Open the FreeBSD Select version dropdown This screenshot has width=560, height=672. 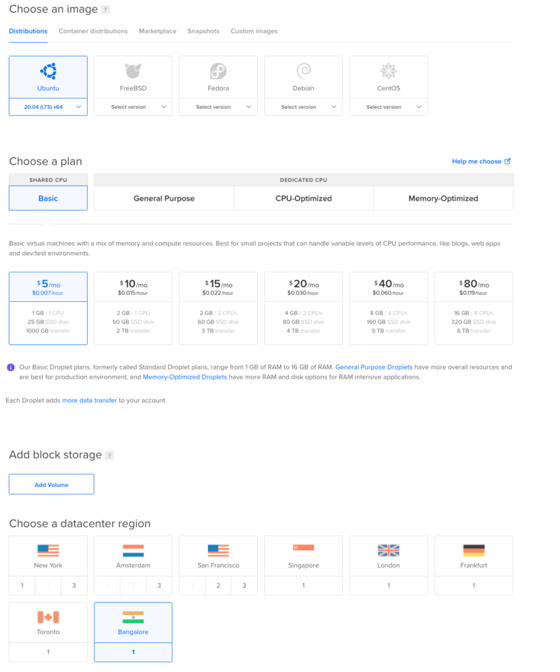pyautogui.click(x=133, y=107)
